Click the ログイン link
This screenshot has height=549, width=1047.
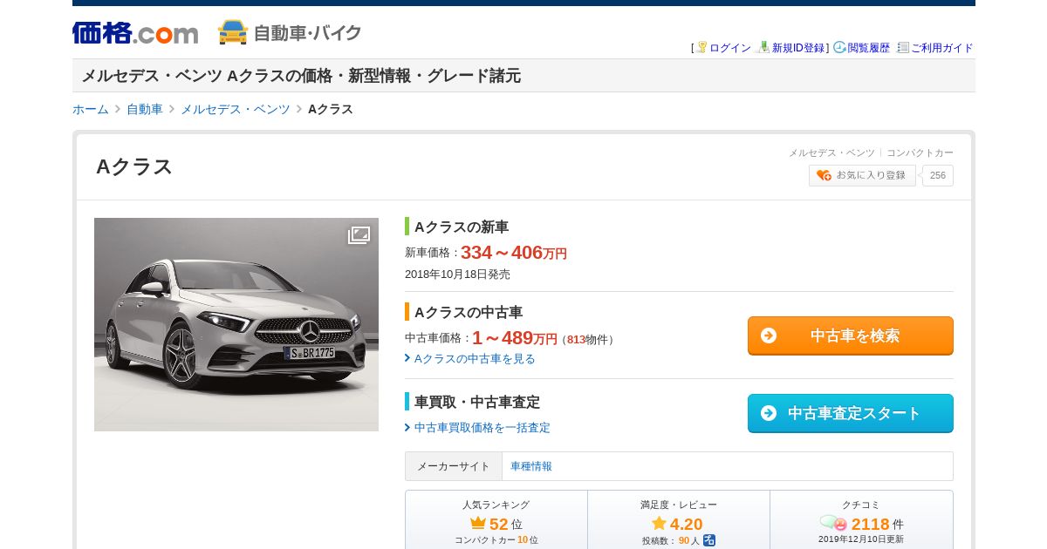pos(729,48)
